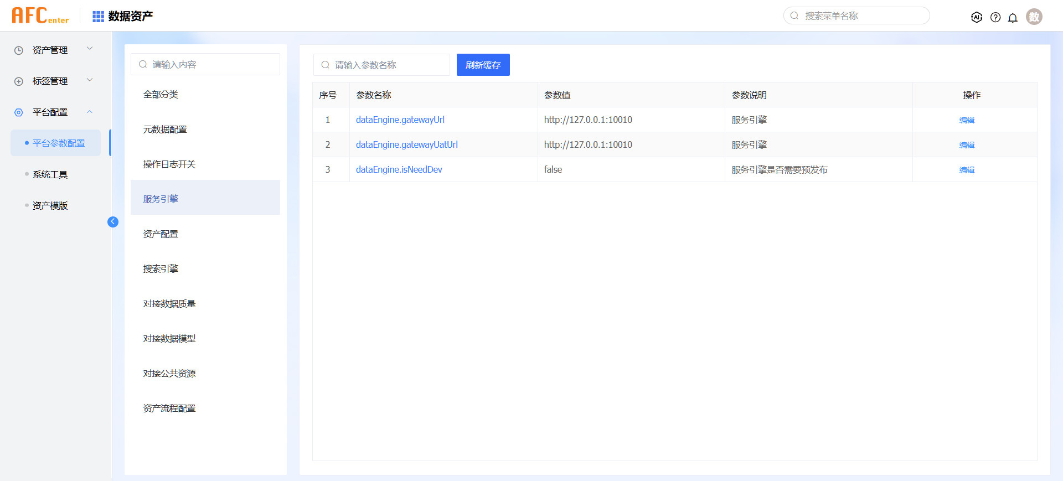The width and height of the screenshot is (1063, 481).
Task: Collapse sidebar with blue arrow button
Action: [113, 222]
